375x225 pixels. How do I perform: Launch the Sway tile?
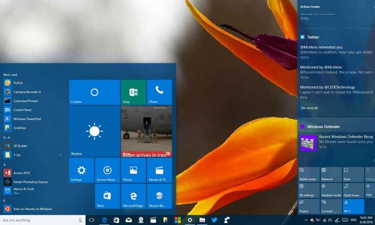coord(133,92)
